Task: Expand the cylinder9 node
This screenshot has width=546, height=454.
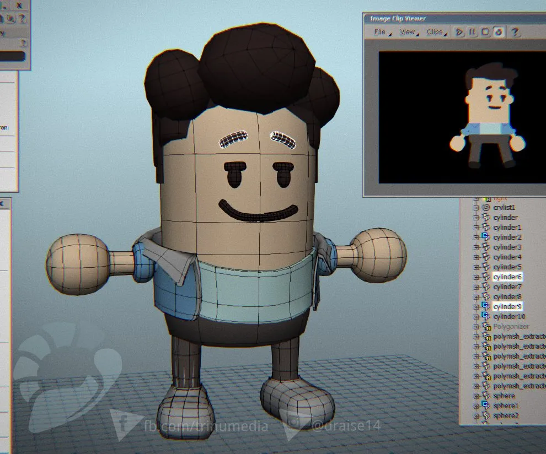Action: pos(477,306)
